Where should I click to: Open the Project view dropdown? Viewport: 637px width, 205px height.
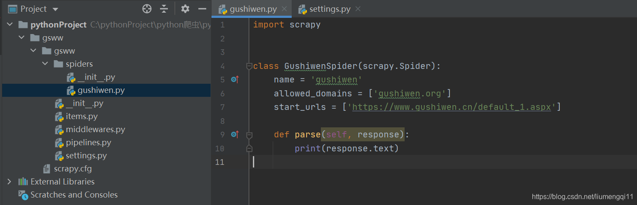coord(55,9)
